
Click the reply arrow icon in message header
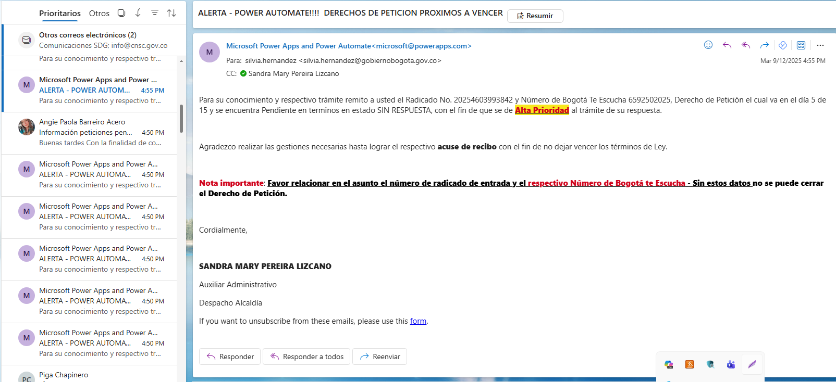(x=727, y=45)
